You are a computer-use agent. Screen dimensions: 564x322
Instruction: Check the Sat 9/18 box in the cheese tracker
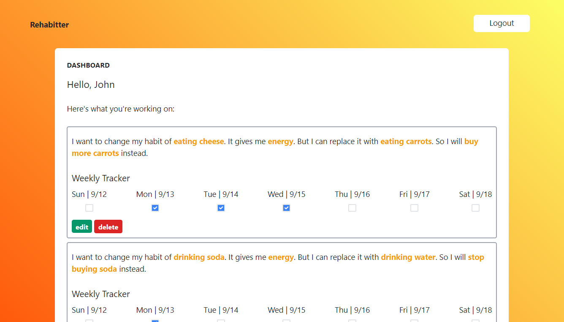[475, 208]
